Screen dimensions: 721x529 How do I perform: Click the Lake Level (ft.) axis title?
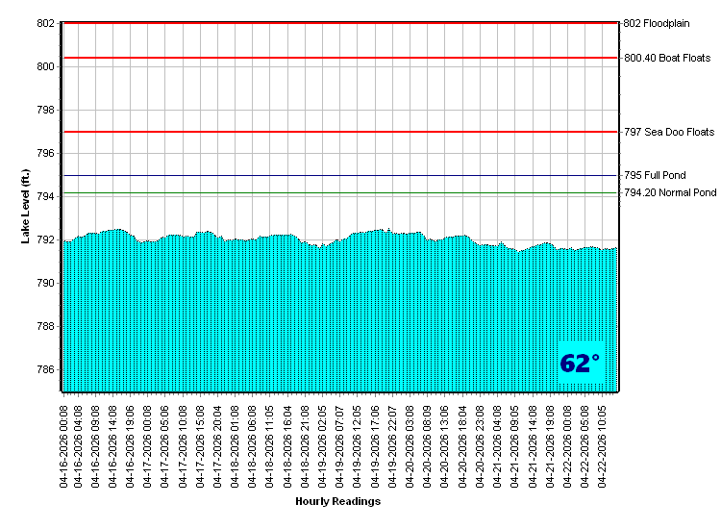pyautogui.click(x=27, y=207)
